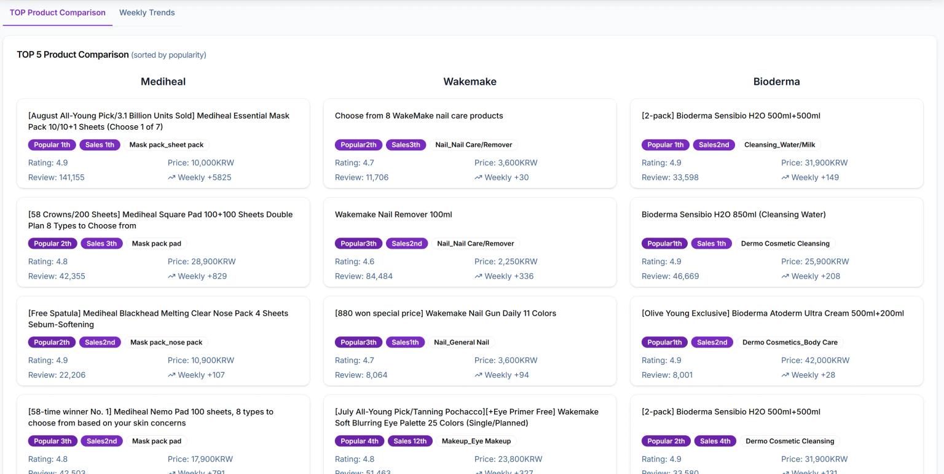This screenshot has height=474, width=944.
Task: Click the Dermo Cosmetics_Body Care category tag
Action: [x=790, y=342]
